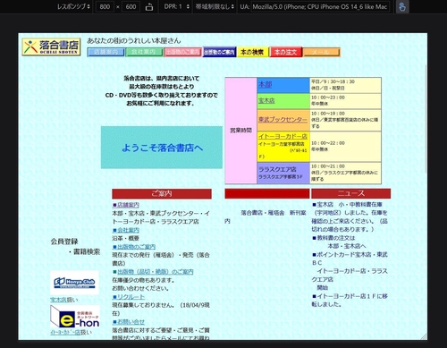The height and width of the screenshot is (348, 447).
Task: Toggle touch simulation icon in toolbar
Action: click(402, 7)
